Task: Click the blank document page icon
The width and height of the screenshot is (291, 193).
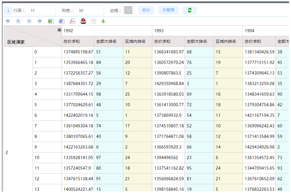Action: click(x=94, y=21)
